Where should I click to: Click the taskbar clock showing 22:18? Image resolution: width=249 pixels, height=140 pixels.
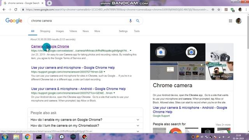coord(238,137)
